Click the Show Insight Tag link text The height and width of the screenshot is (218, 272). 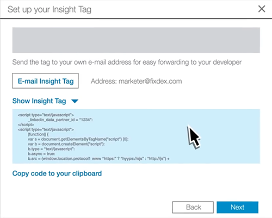tap(39, 101)
